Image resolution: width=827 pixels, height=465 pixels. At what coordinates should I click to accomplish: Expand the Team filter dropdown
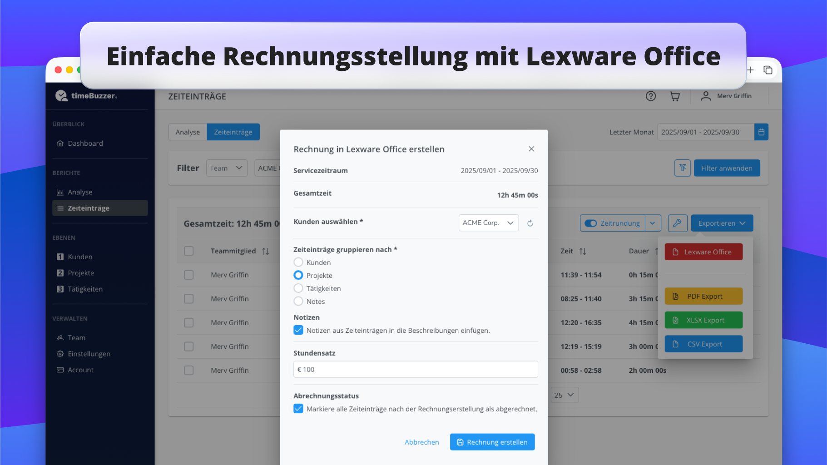pyautogui.click(x=226, y=168)
